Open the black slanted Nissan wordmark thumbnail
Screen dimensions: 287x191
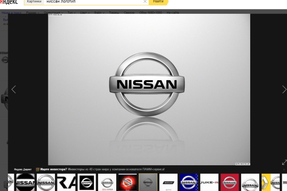168,182
